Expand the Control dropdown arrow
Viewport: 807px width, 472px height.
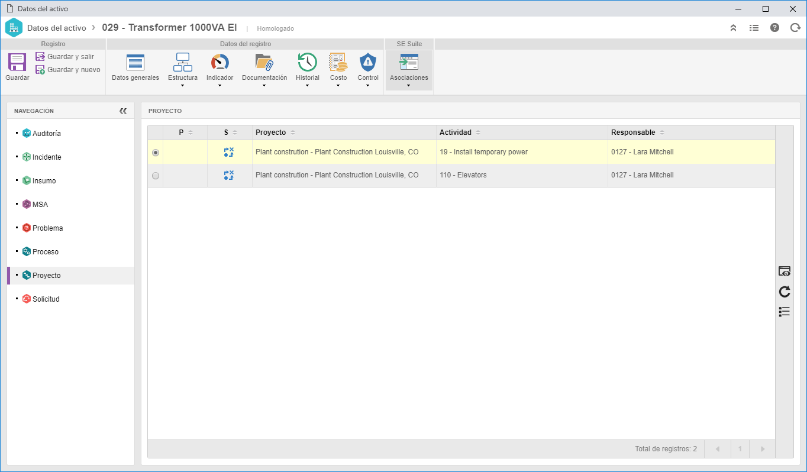[x=367, y=86]
